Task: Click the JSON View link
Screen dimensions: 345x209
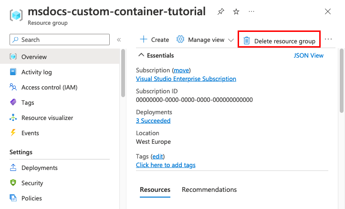Action: tap(308, 56)
